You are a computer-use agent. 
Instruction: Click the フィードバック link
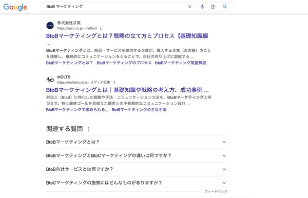[x=216, y=191]
